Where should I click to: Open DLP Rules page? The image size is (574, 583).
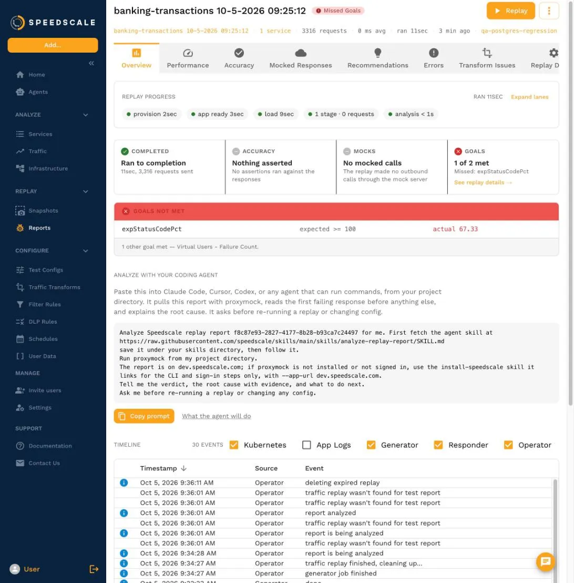[36, 321]
